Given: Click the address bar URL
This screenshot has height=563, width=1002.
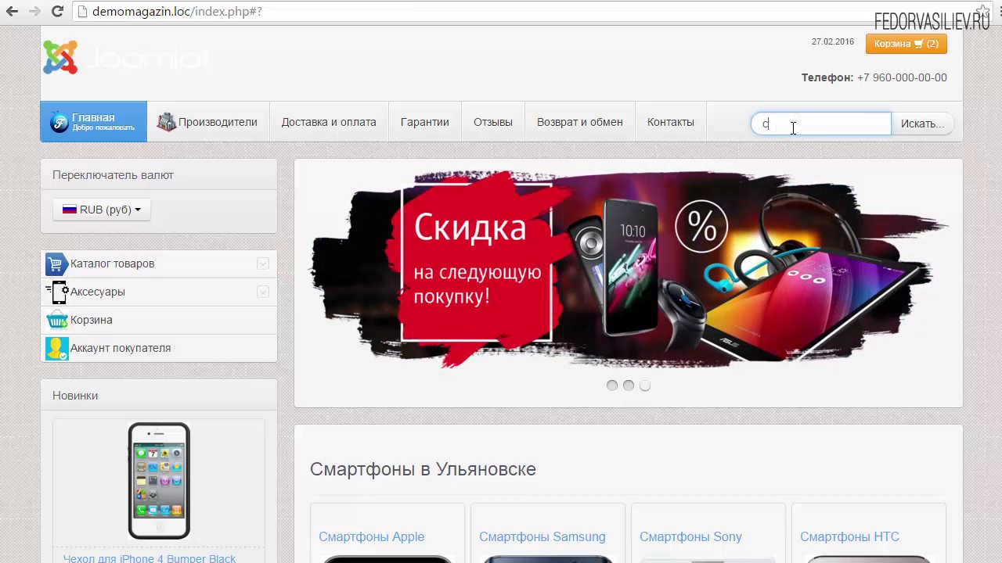Looking at the screenshot, I should [x=177, y=12].
